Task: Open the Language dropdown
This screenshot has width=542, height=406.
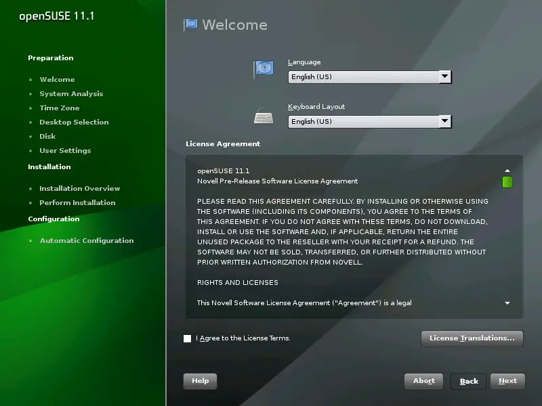Action: (x=369, y=77)
